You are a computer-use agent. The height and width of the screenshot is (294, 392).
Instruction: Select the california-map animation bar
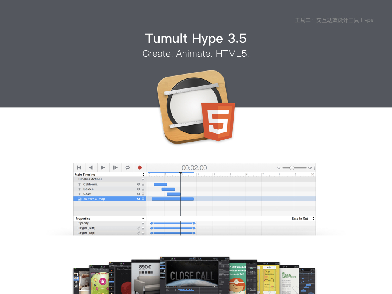click(173, 199)
